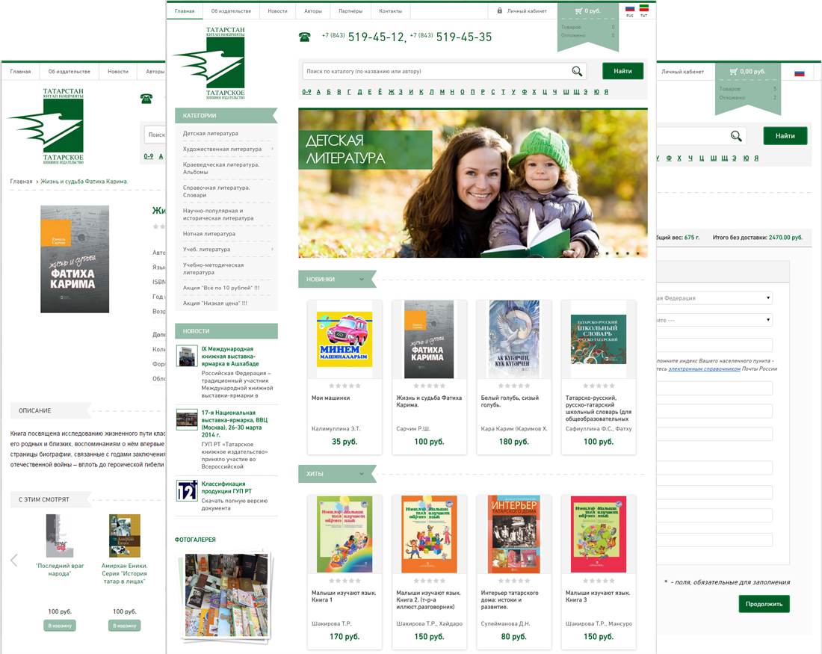Click Главная breadcrumb in left background window
Screen dimensions: 822x654
coord(21,182)
